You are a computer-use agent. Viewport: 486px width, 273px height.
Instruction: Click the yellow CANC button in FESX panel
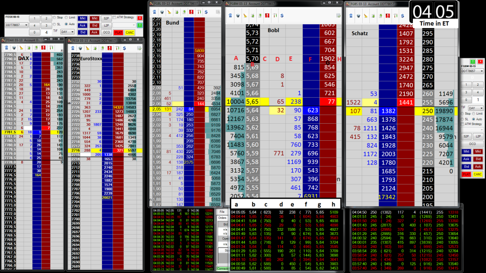point(130,33)
